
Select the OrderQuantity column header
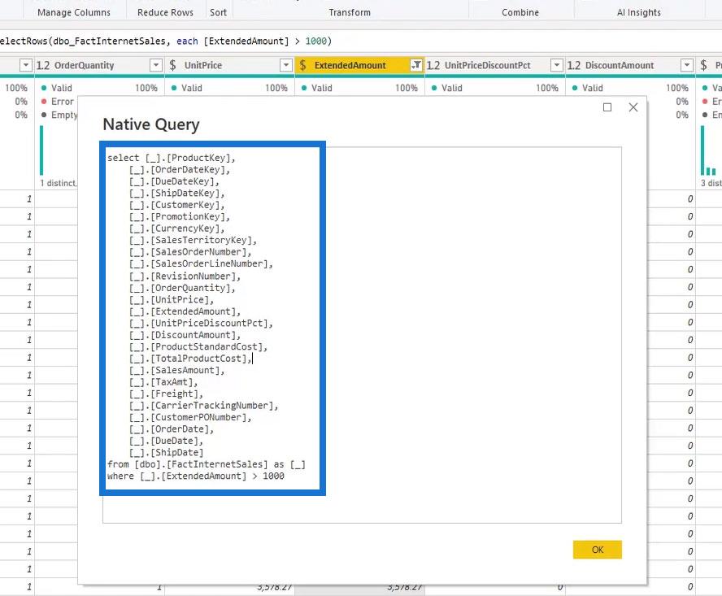click(x=85, y=65)
